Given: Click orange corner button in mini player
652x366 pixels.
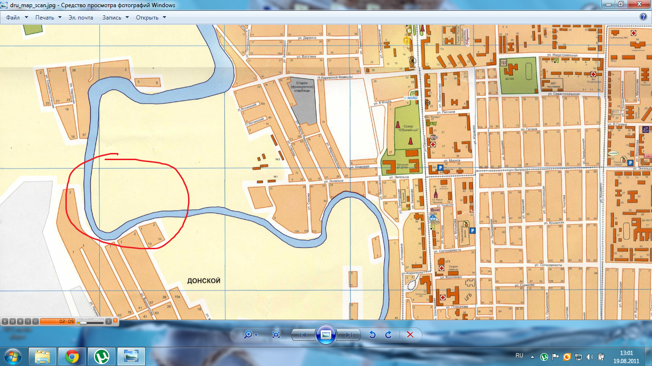Looking at the screenshot, I should pos(115,321).
